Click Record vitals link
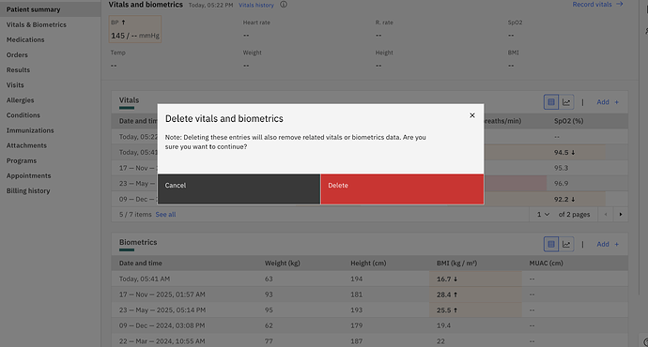The width and height of the screenshot is (648, 347). [x=592, y=4]
